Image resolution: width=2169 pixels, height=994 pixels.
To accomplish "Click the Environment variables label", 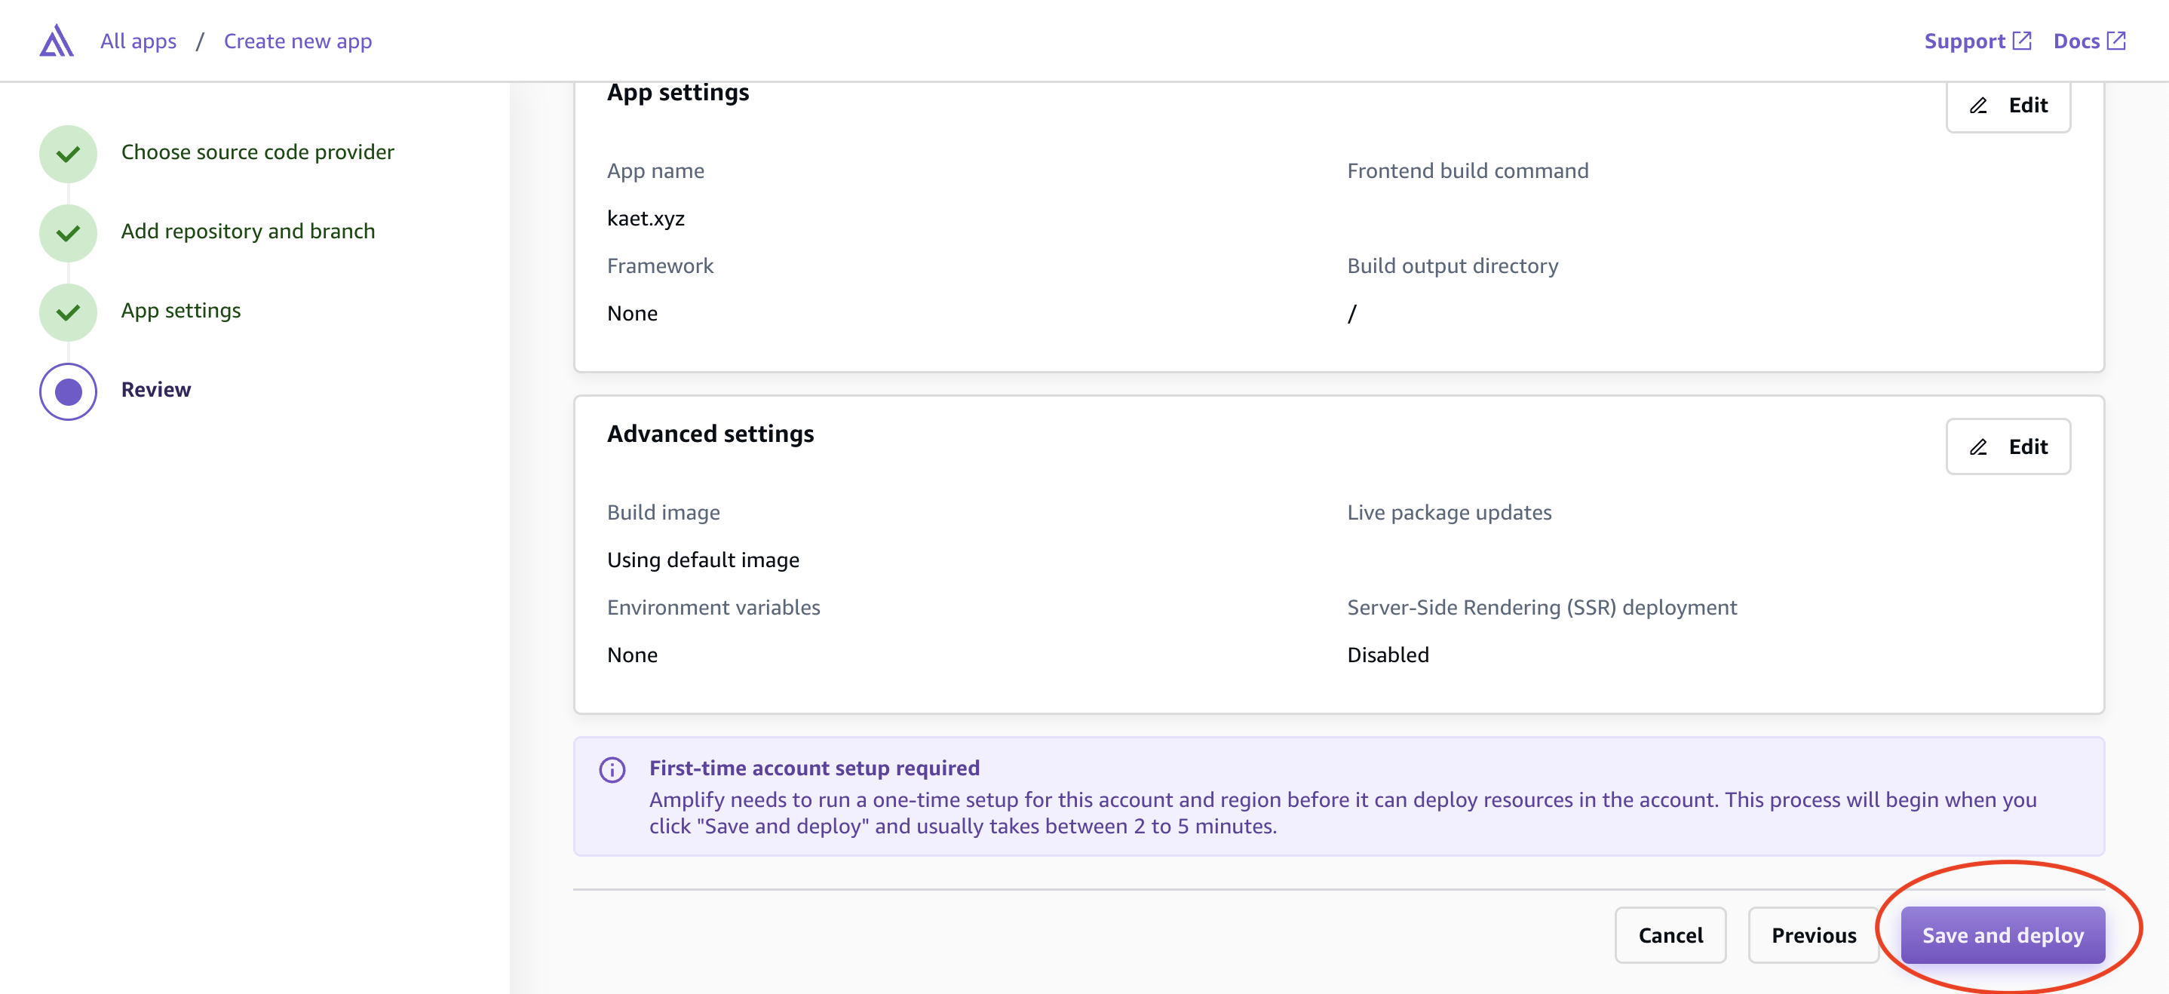I will (713, 608).
